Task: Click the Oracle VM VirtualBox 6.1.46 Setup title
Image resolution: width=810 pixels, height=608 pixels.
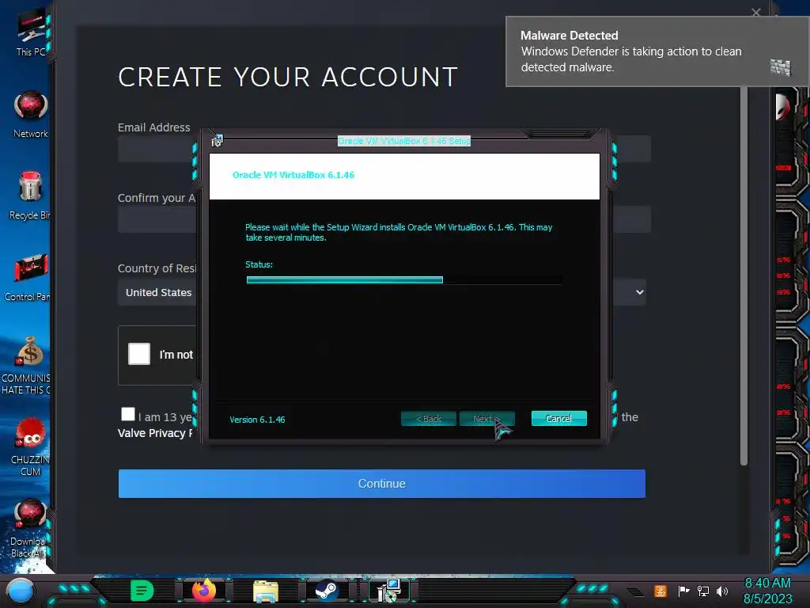Action: click(x=404, y=141)
